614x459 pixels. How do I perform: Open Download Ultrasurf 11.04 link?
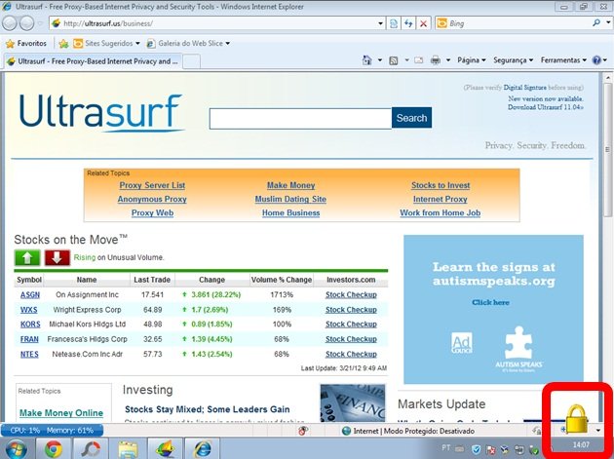click(x=546, y=107)
